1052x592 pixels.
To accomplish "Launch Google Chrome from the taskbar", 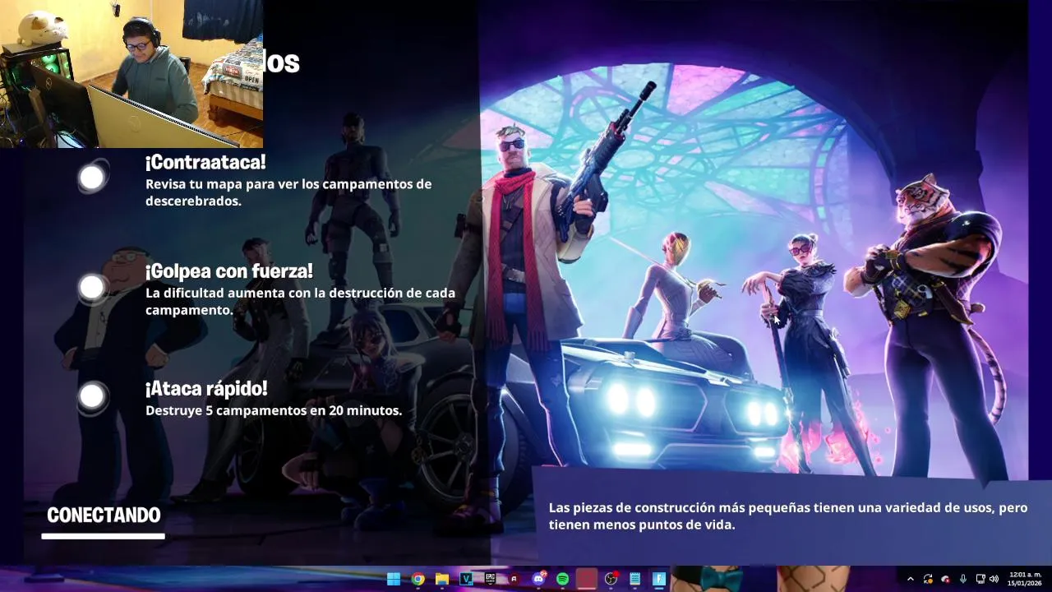I will [x=418, y=579].
